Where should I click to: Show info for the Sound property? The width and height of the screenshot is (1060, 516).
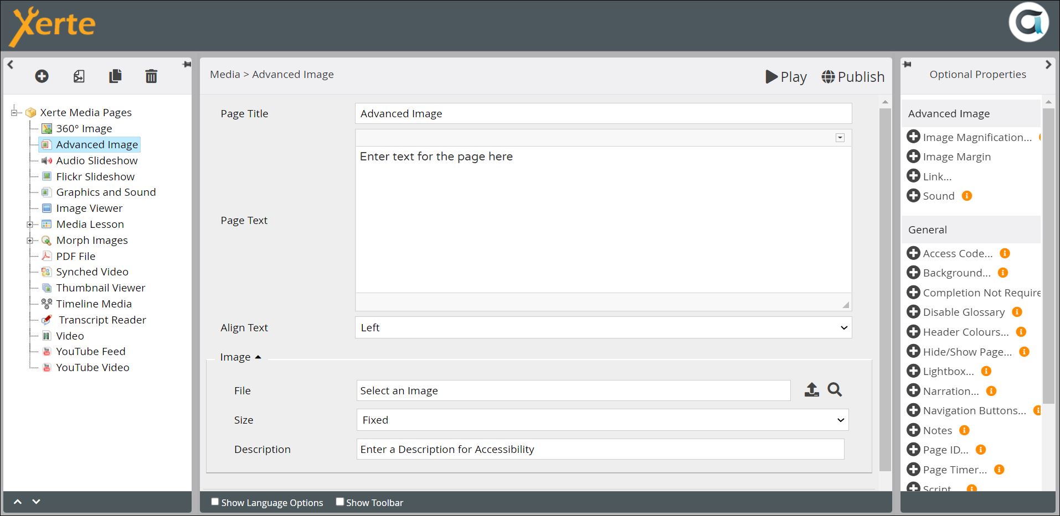click(967, 196)
